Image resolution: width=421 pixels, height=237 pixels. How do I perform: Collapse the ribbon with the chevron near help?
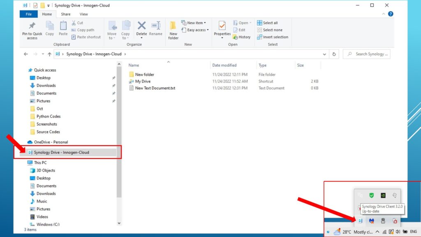[x=384, y=14]
